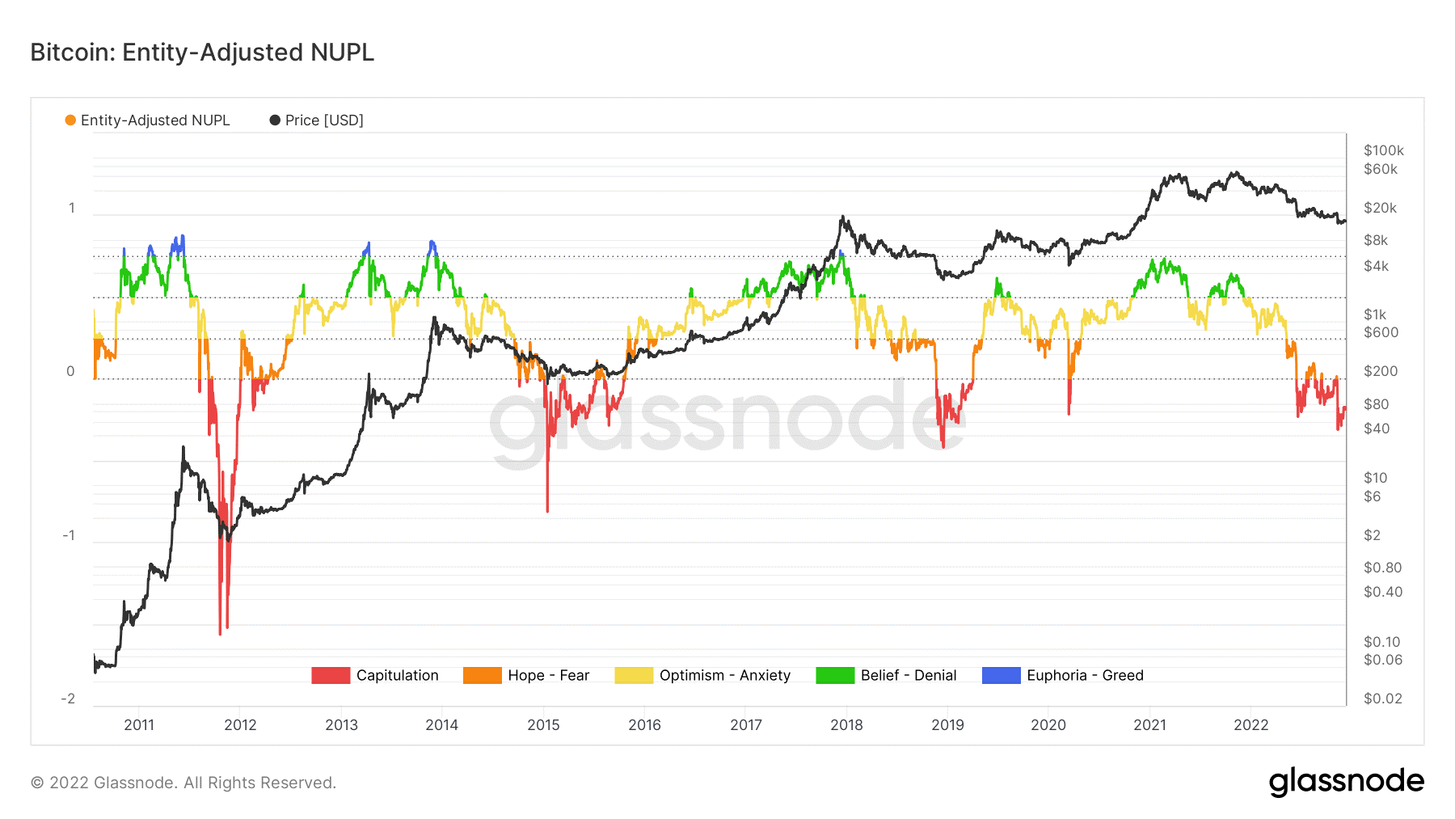Select the Euphoria - Greed legend label
The image size is (1455, 819).
1086,675
